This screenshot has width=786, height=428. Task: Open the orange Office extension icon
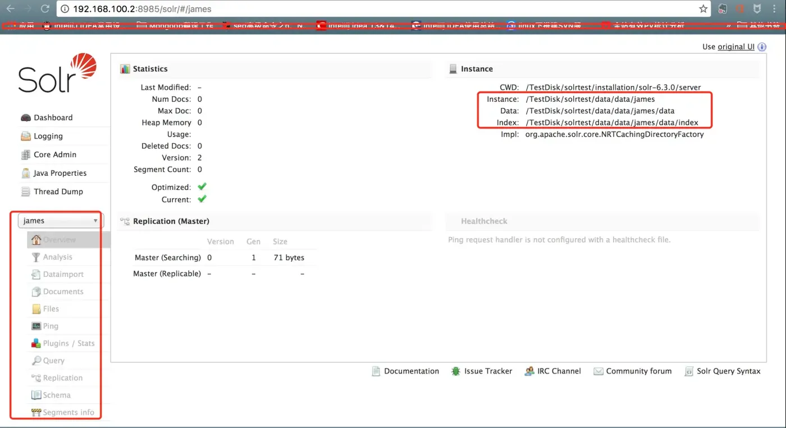[740, 9]
